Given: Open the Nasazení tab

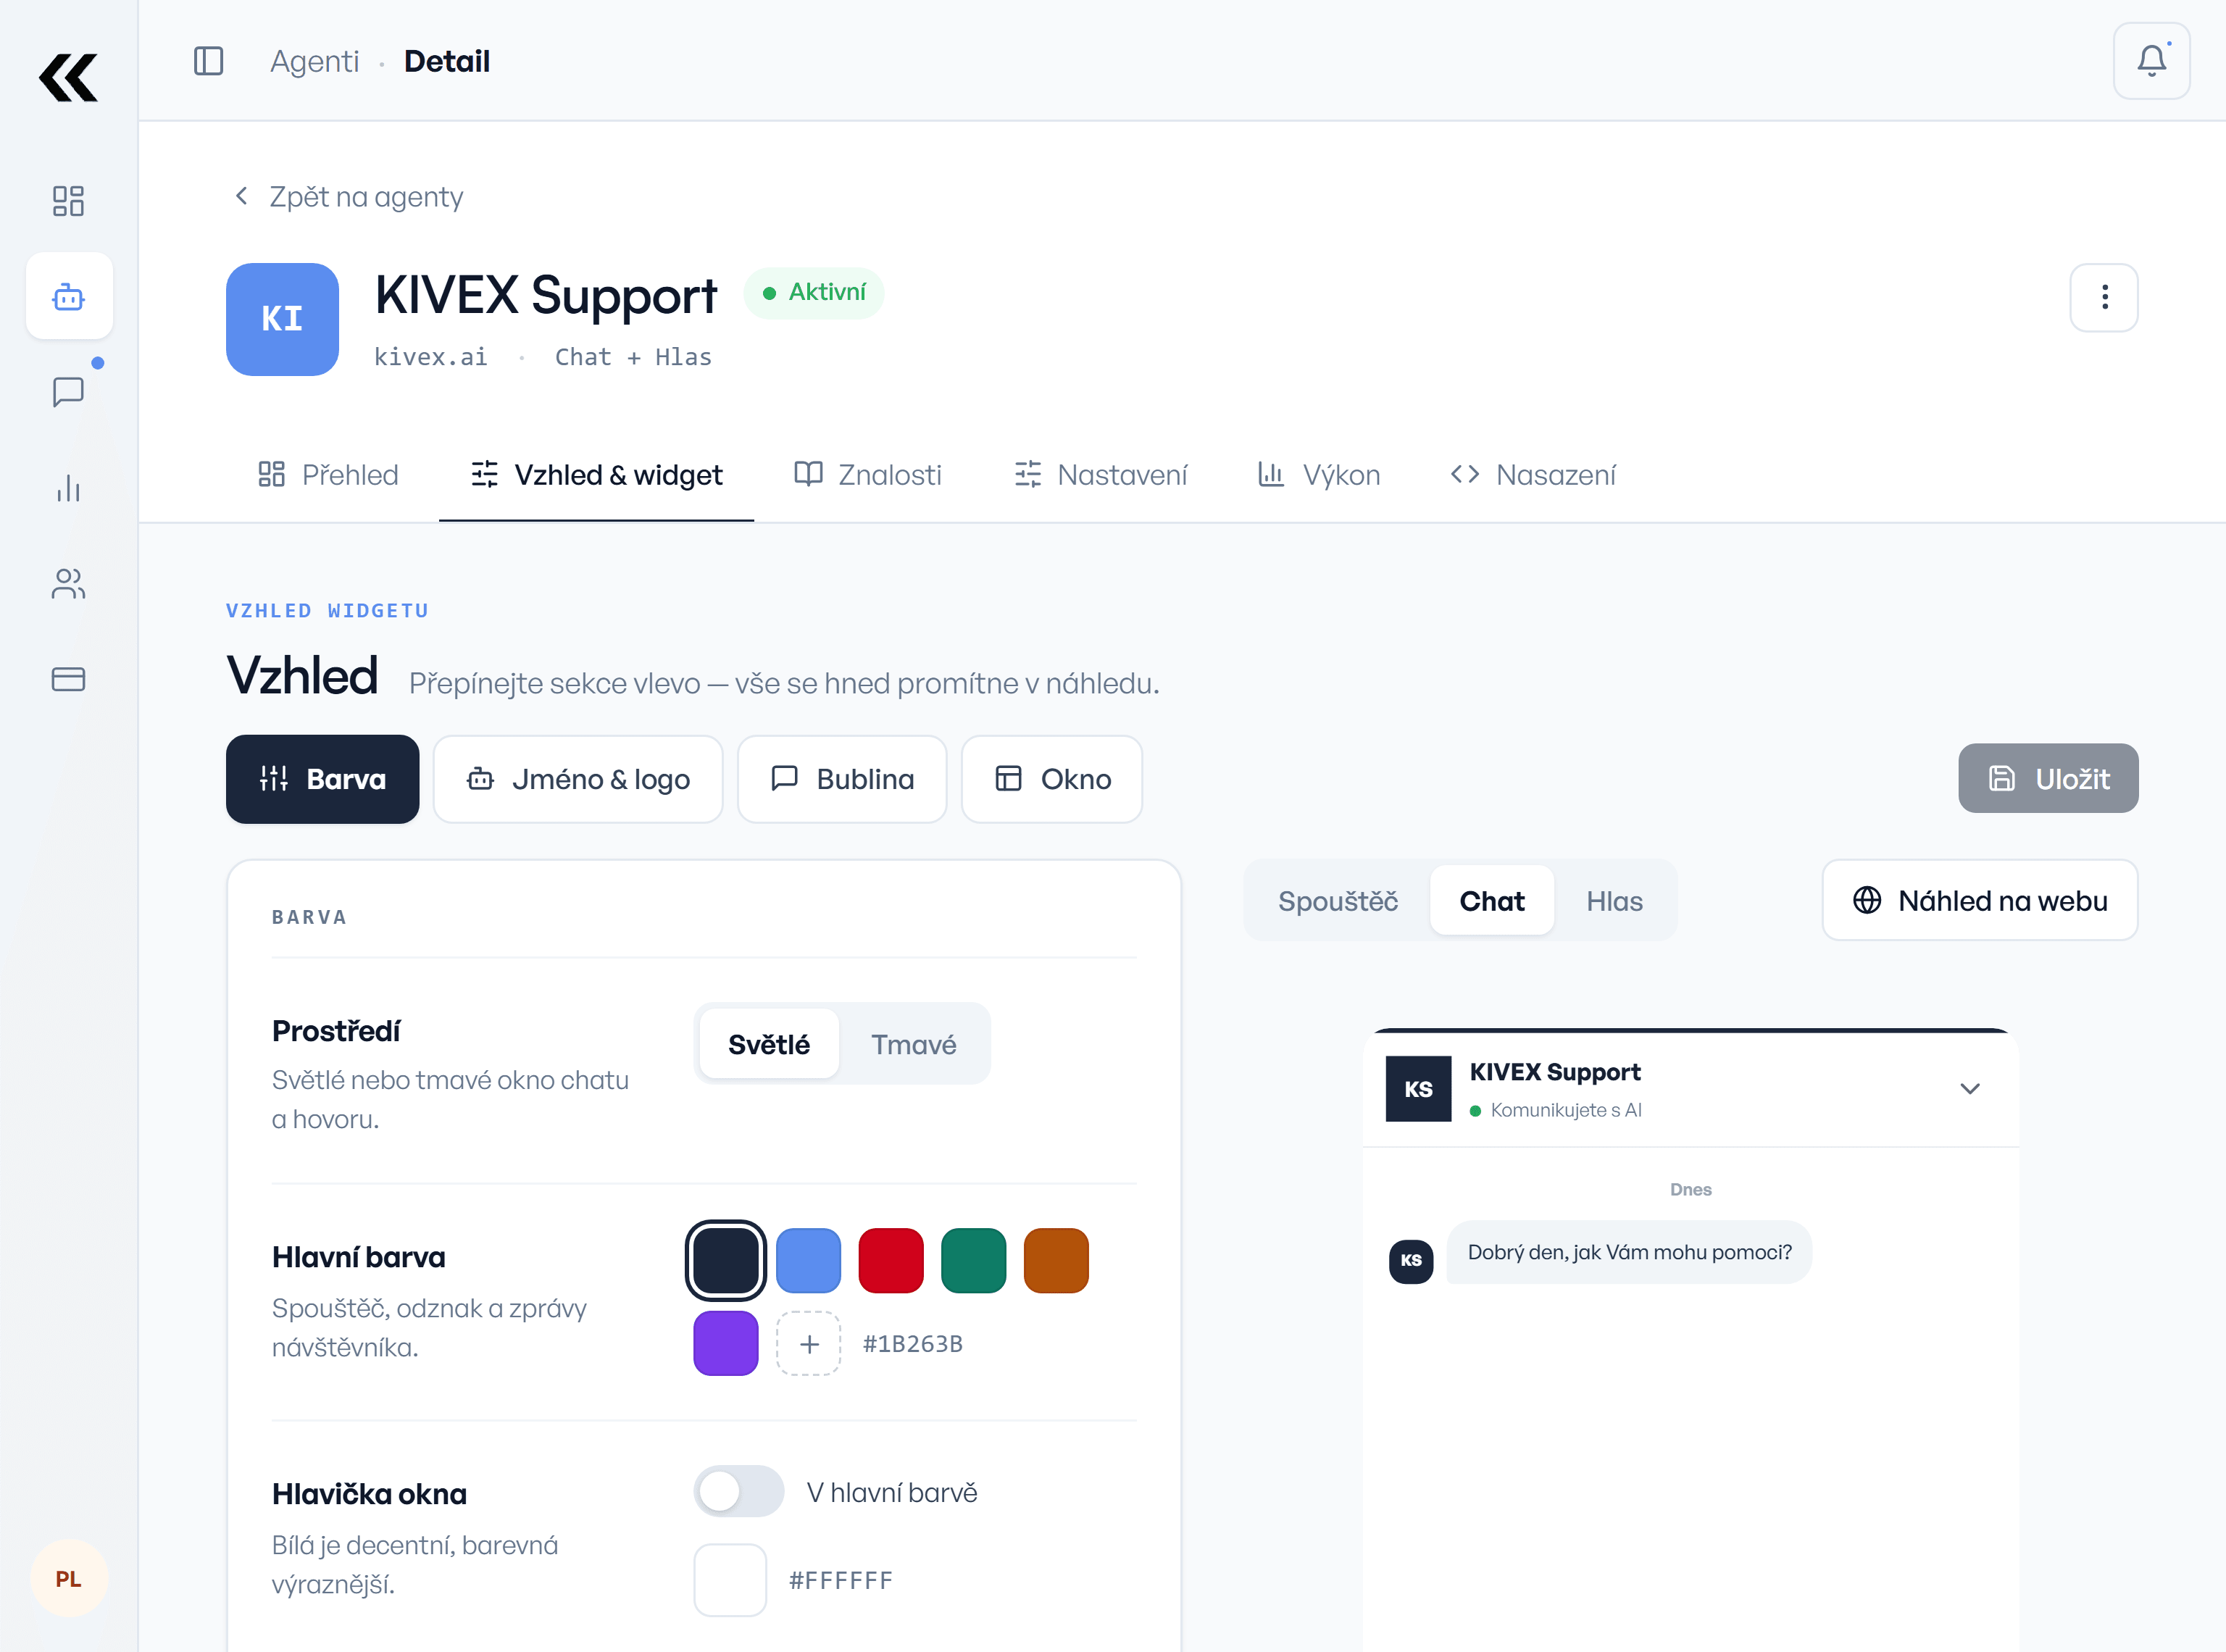Looking at the screenshot, I should pos(1532,474).
